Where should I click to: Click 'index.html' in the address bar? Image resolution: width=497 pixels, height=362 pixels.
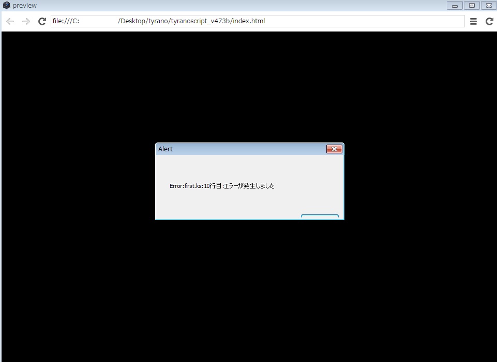tap(248, 21)
